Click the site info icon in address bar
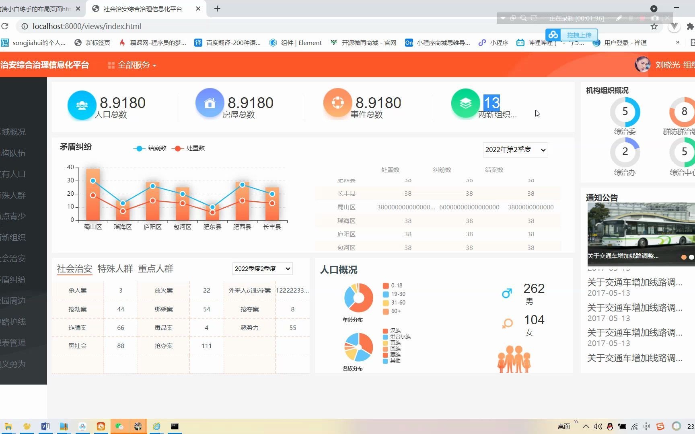Image resolution: width=695 pixels, height=434 pixels. [x=25, y=27]
